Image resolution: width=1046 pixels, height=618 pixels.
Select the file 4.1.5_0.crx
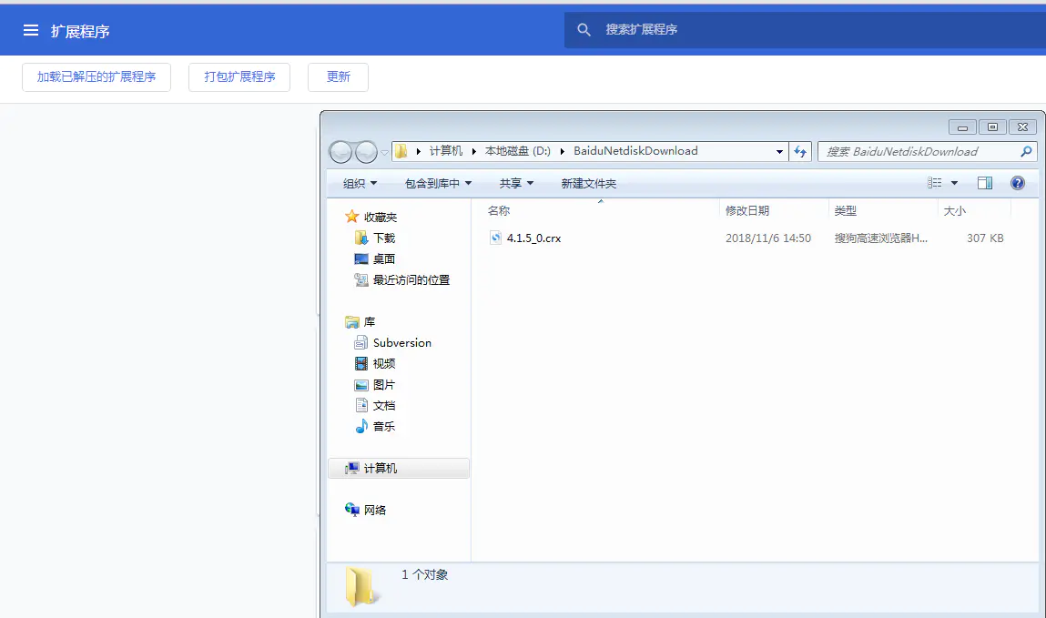coord(533,238)
